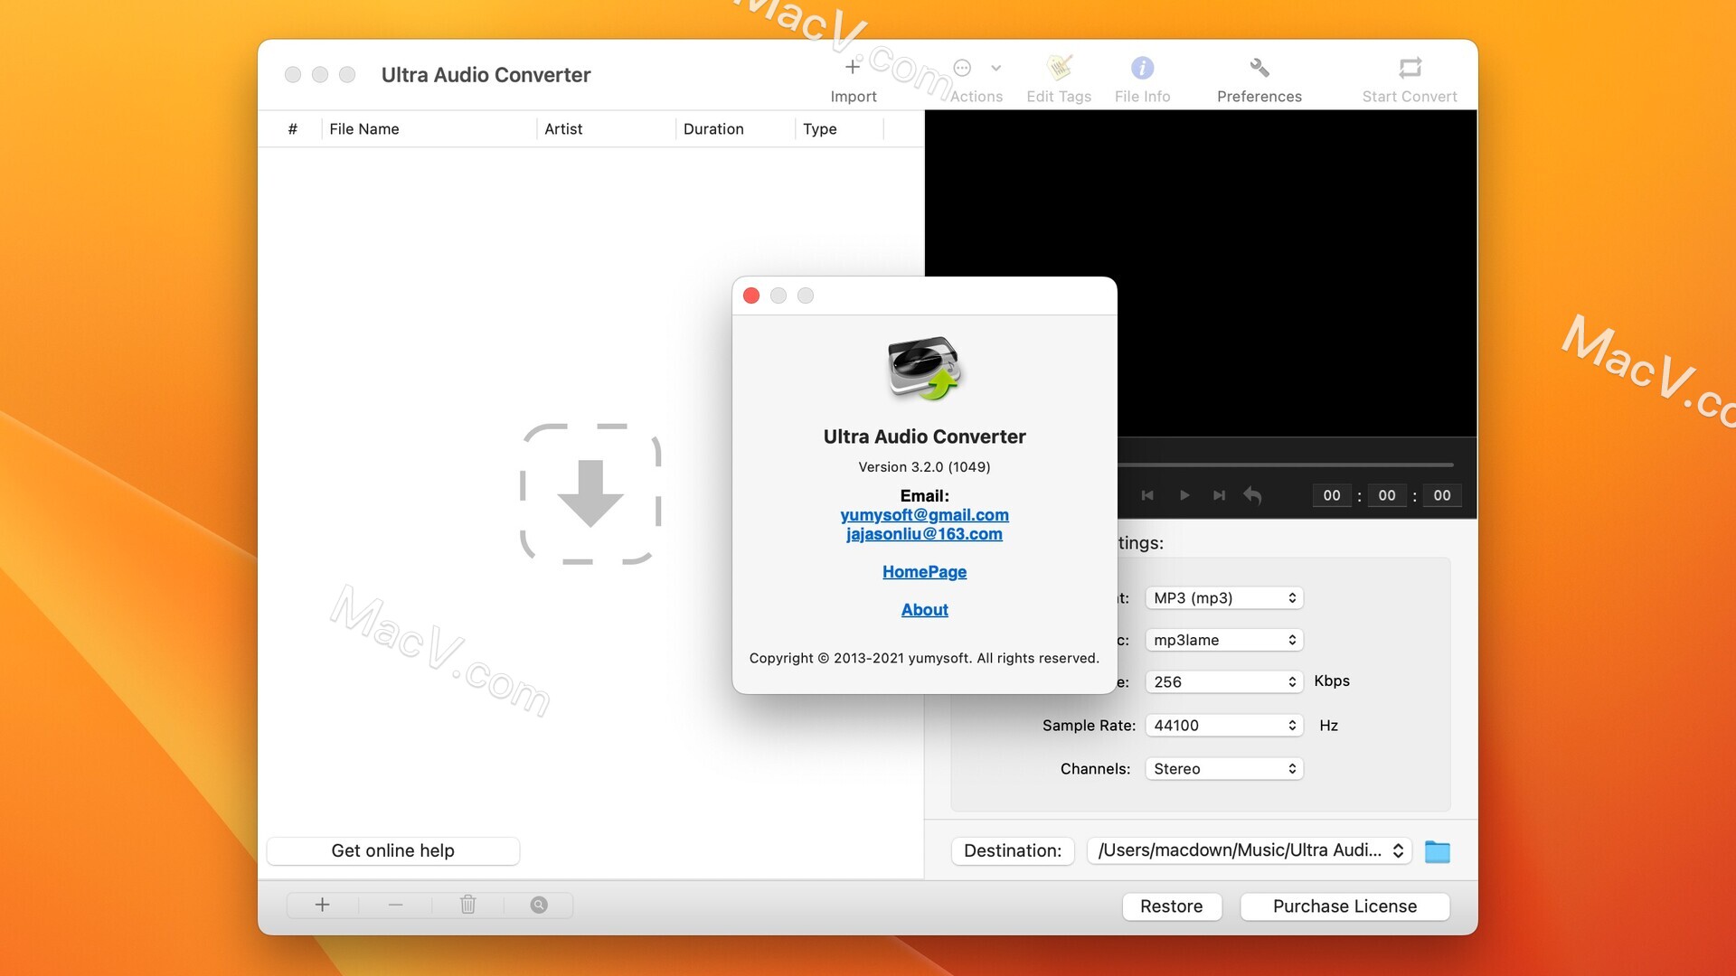Click the add file plus button at bottom
This screenshot has width=1736, height=976.
322,905
